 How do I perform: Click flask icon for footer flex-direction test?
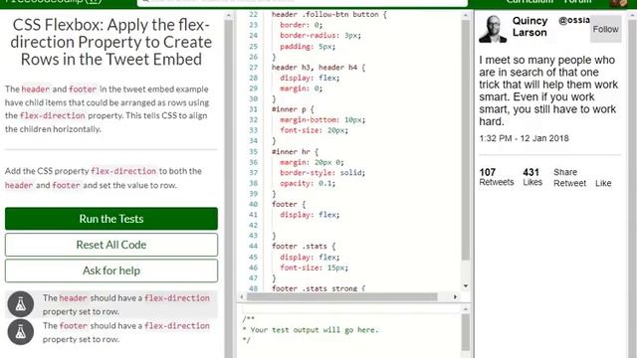[x=20, y=332]
